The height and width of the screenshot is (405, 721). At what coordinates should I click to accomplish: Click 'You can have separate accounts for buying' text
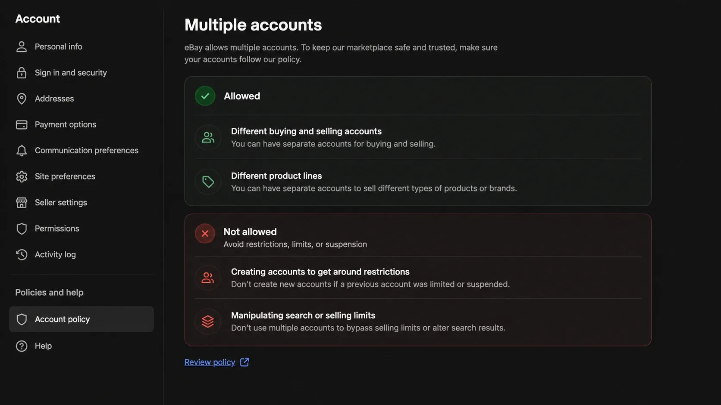[x=333, y=144]
